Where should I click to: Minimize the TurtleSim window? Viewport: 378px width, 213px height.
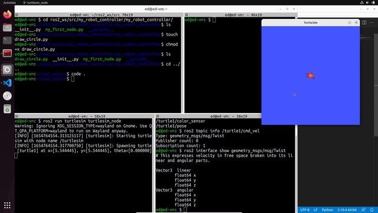coord(349,22)
